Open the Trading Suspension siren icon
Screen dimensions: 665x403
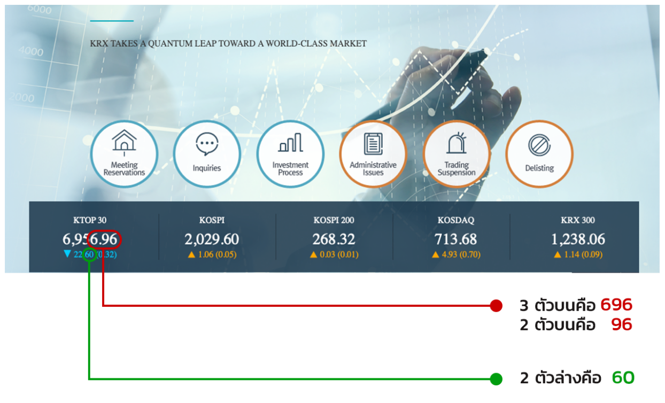tap(456, 143)
